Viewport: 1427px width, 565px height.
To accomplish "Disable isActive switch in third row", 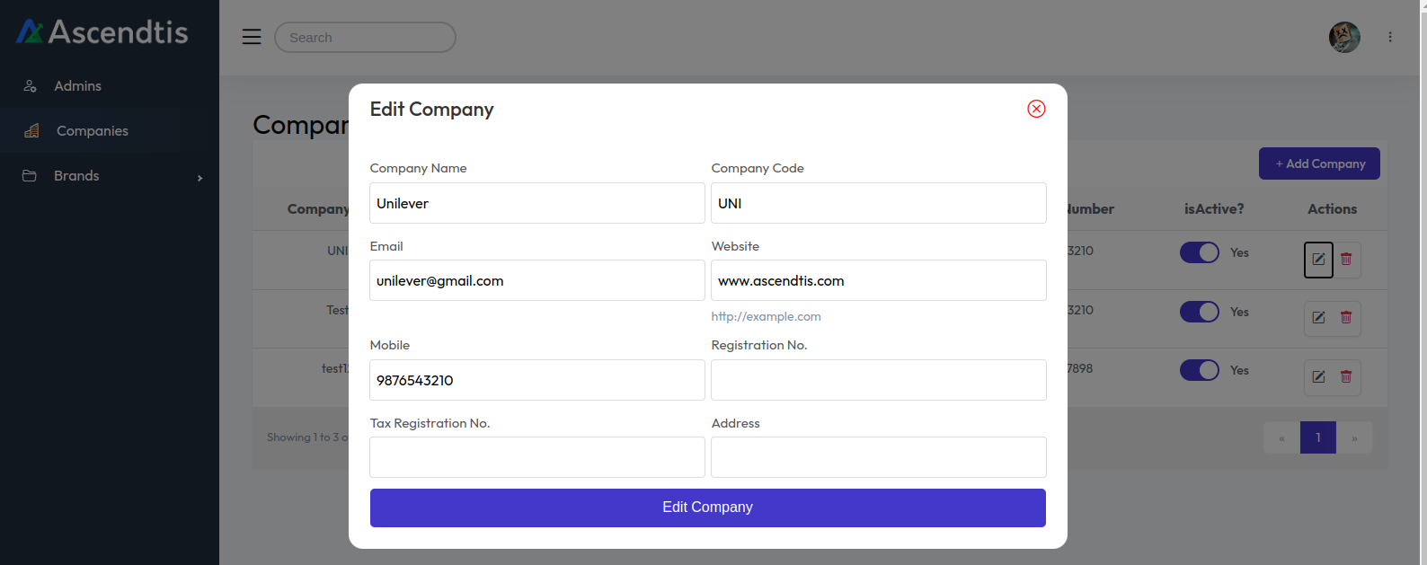I will [x=1199, y=370].
